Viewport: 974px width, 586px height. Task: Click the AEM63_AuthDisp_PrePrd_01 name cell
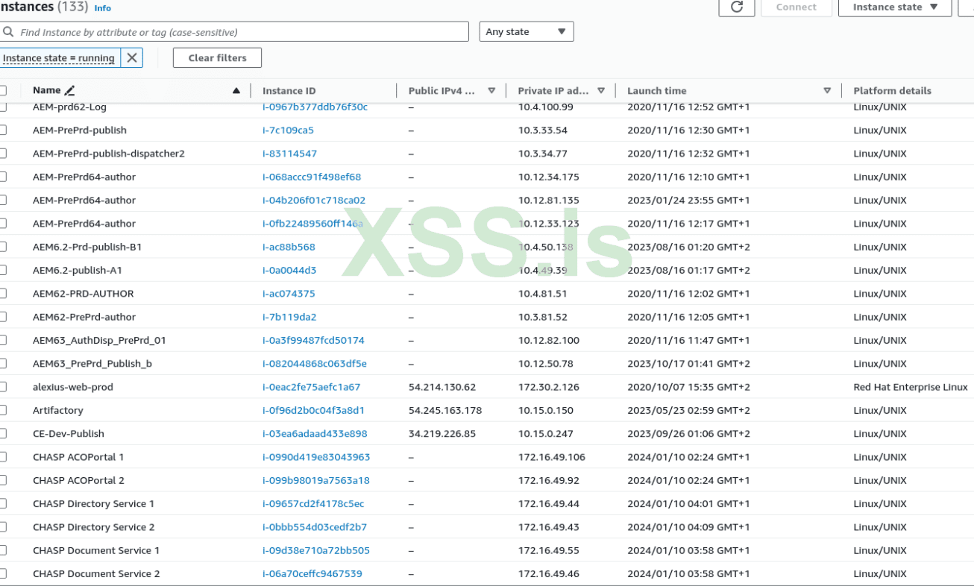pos(99,340)
